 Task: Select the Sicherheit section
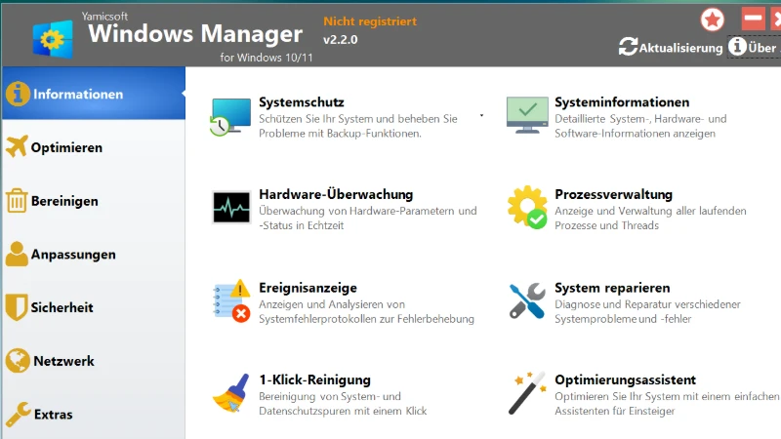click(x=94, y=307)
